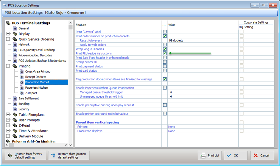Click the icon next to Receipt Dockets
Screen dimensions: 280x166
click(21, 77)
